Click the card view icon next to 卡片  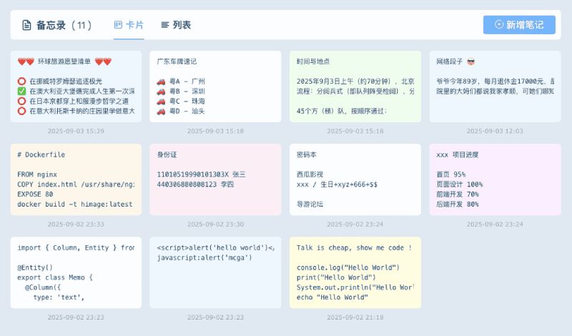pyautogui.click(x=118, y=25)
